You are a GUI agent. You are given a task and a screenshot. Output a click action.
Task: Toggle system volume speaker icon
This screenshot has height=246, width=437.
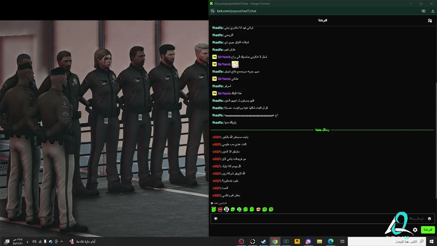pos(34,242)
